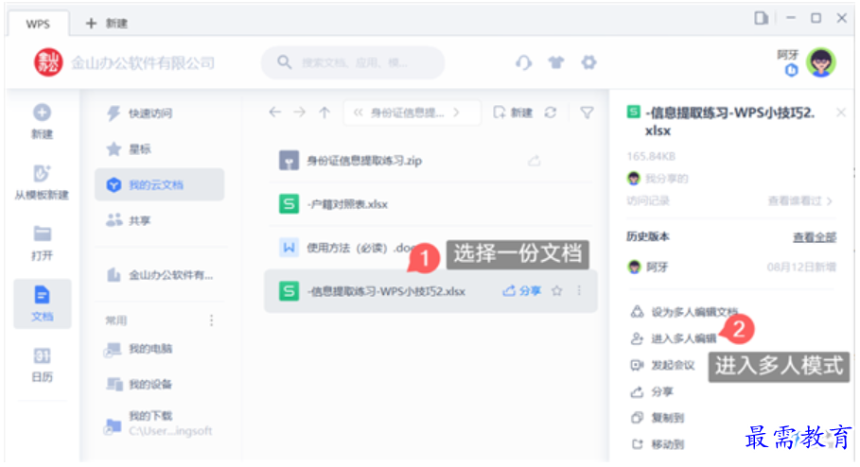Viewport: 860px width, 467px height.
Task: Expand the breadcrumb double-chevron
Action: [359, 112]
